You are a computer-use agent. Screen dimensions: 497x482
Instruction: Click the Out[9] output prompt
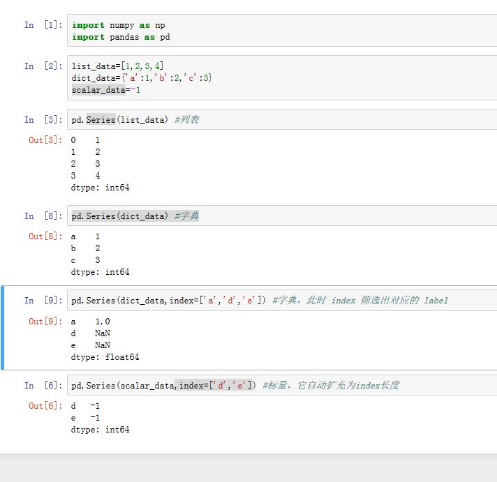(x=45, y=322)
